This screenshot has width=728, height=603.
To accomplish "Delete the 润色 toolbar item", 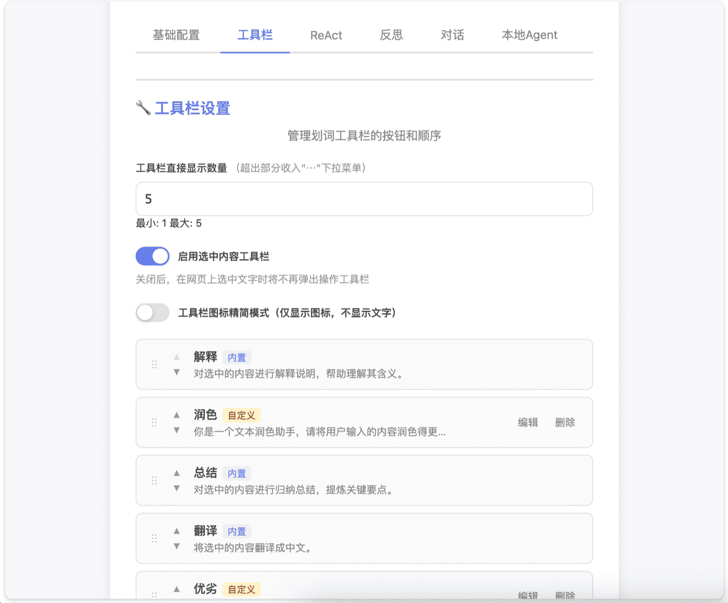I will 565,422.
